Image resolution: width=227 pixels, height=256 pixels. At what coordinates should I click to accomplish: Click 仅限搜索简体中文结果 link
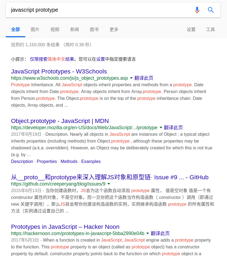coord(52,59)
